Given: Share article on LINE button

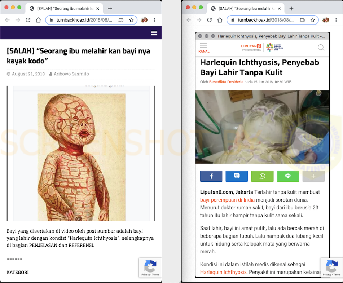Looking at the screenshot, I should (x=288, y=176).
